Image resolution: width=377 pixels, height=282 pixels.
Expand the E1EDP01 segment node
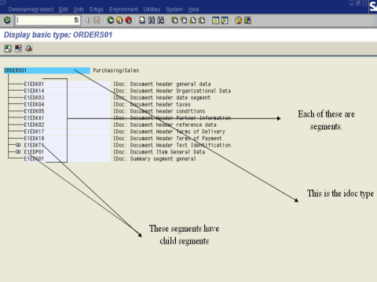(x=18, y=152)
